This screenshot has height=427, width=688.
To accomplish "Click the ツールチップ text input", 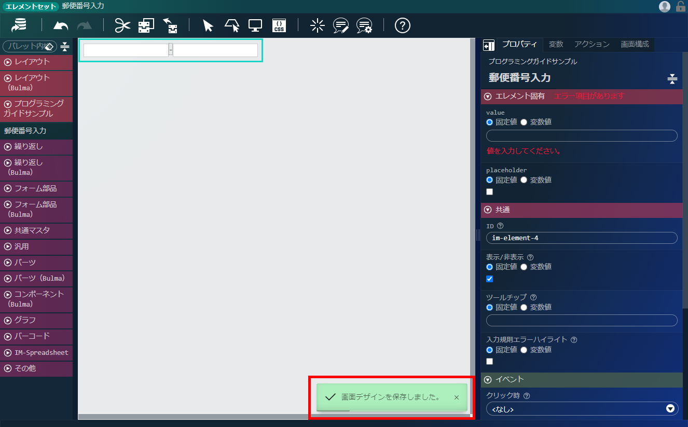I will tap(582, 321).
